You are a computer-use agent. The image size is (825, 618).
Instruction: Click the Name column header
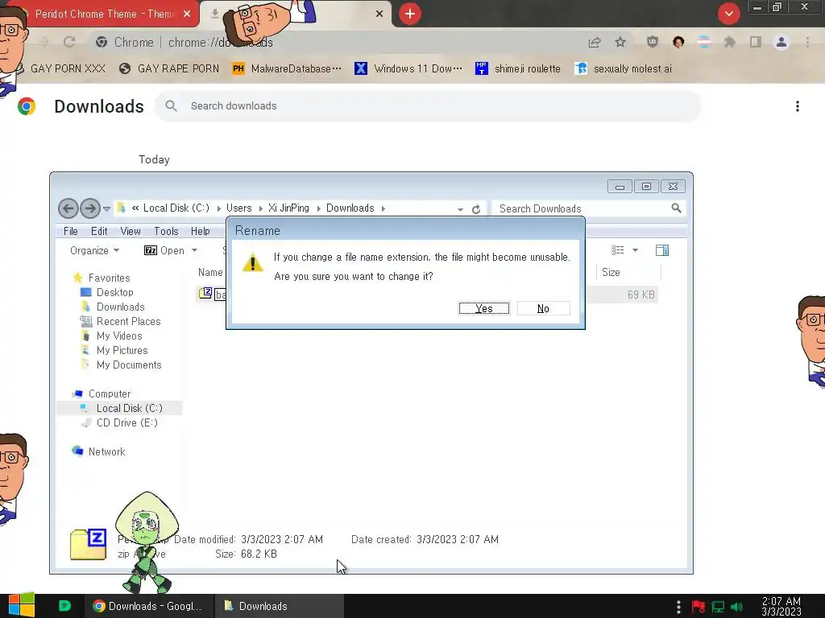click(210, 272)
